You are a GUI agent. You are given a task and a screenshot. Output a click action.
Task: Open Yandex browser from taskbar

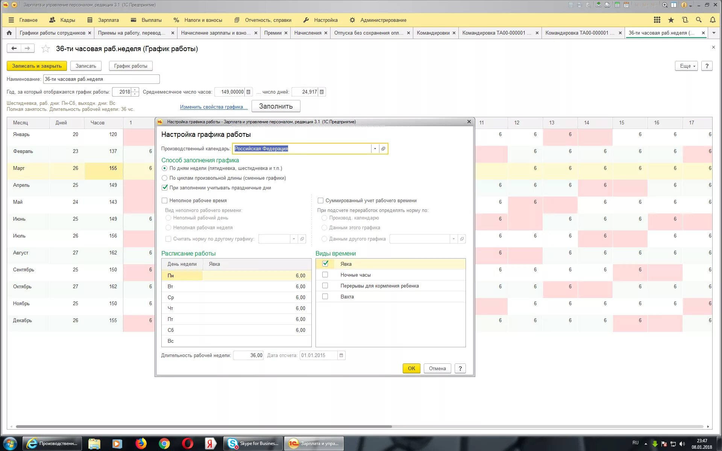pos(210,443)
